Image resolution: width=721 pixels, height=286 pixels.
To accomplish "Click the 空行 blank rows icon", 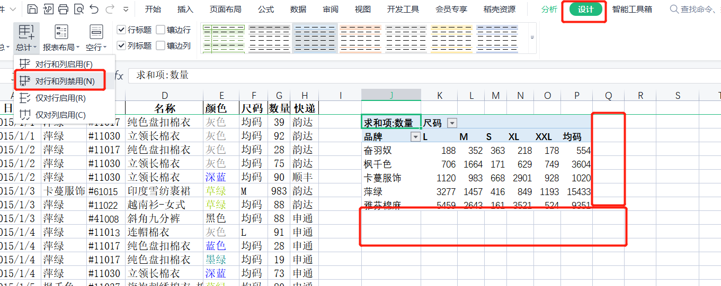I will pyautogui.click(x=96, y=32).
